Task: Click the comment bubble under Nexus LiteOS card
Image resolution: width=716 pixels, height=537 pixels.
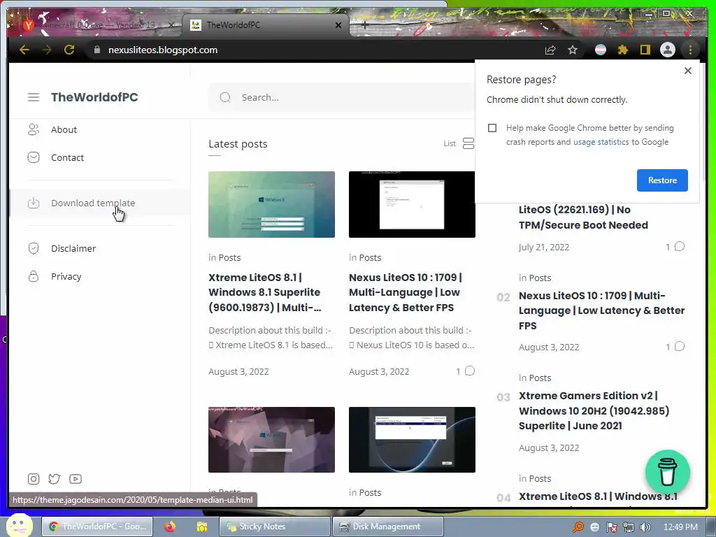Action: [x=470, y=371]
